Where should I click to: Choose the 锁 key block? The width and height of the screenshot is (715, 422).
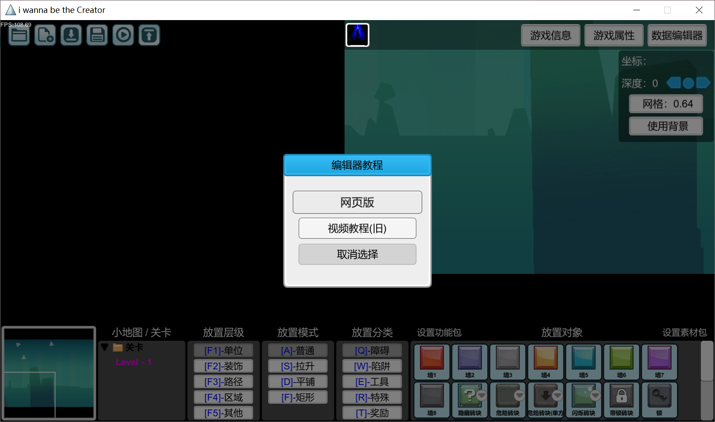pyautogui.click(x=659, y=400)
